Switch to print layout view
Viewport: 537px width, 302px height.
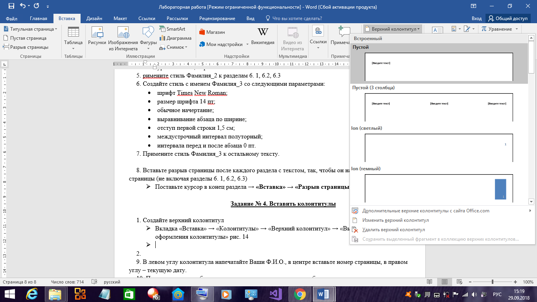[445, 282]
